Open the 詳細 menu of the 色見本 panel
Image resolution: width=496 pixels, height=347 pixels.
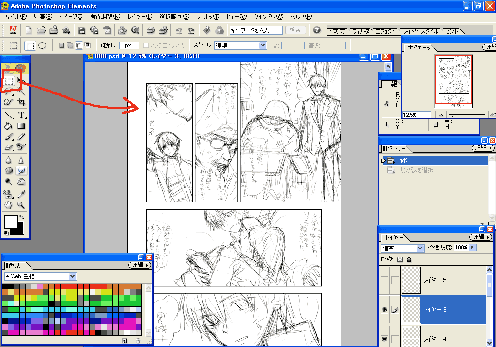(139, 265)
